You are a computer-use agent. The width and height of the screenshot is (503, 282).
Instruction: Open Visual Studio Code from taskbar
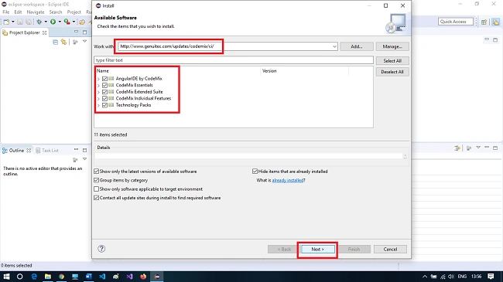pyautogui.click(x=102, y=277)
